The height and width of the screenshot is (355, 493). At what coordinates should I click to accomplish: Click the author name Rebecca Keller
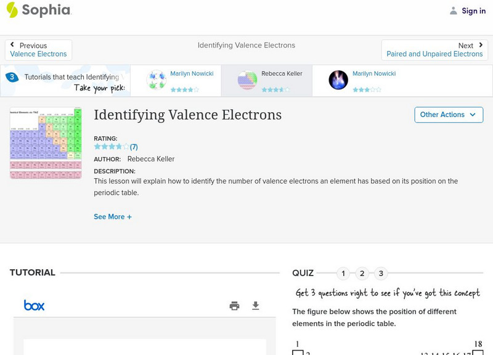pos(151,159)
